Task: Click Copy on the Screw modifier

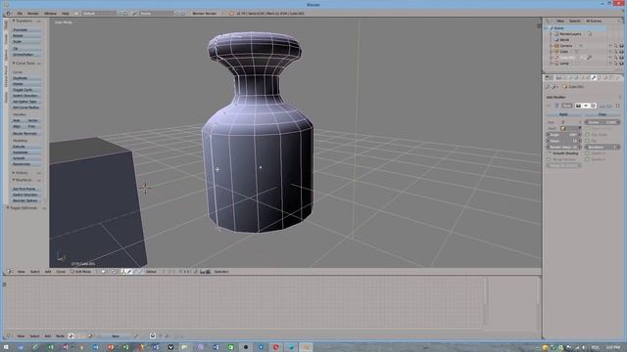Action: (603, 114)
